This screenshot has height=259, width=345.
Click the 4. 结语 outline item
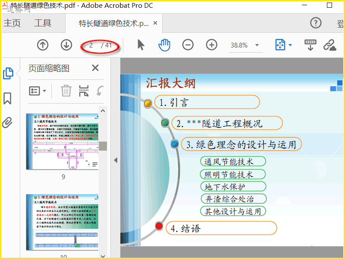tap(221, 228)
